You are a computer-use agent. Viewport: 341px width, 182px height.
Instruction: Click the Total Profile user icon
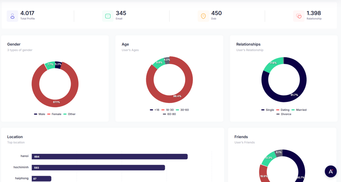12,16
